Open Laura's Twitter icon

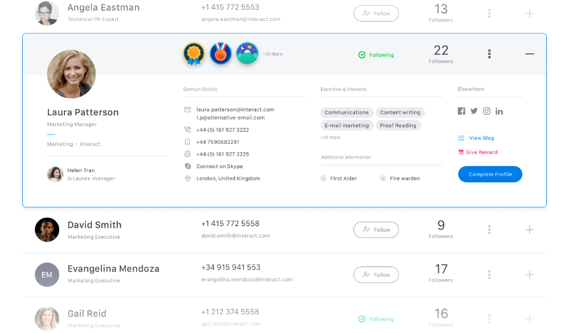(x=474, y=111)
